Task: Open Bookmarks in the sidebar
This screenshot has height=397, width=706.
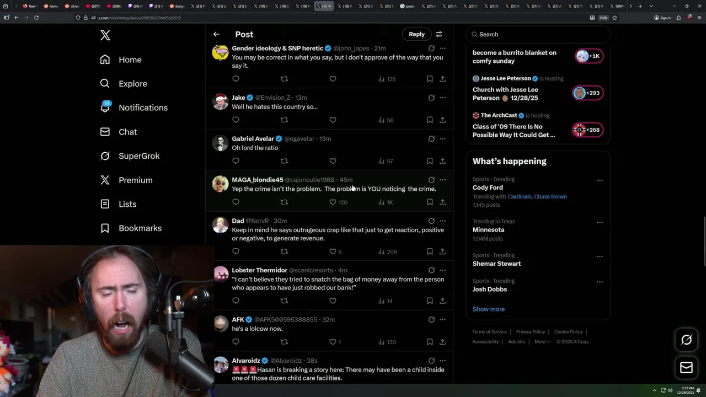Action: coord(131,228)
